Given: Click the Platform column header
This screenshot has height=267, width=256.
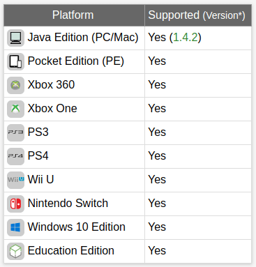Looking at the screenshot, I should (x=74, y=15).
